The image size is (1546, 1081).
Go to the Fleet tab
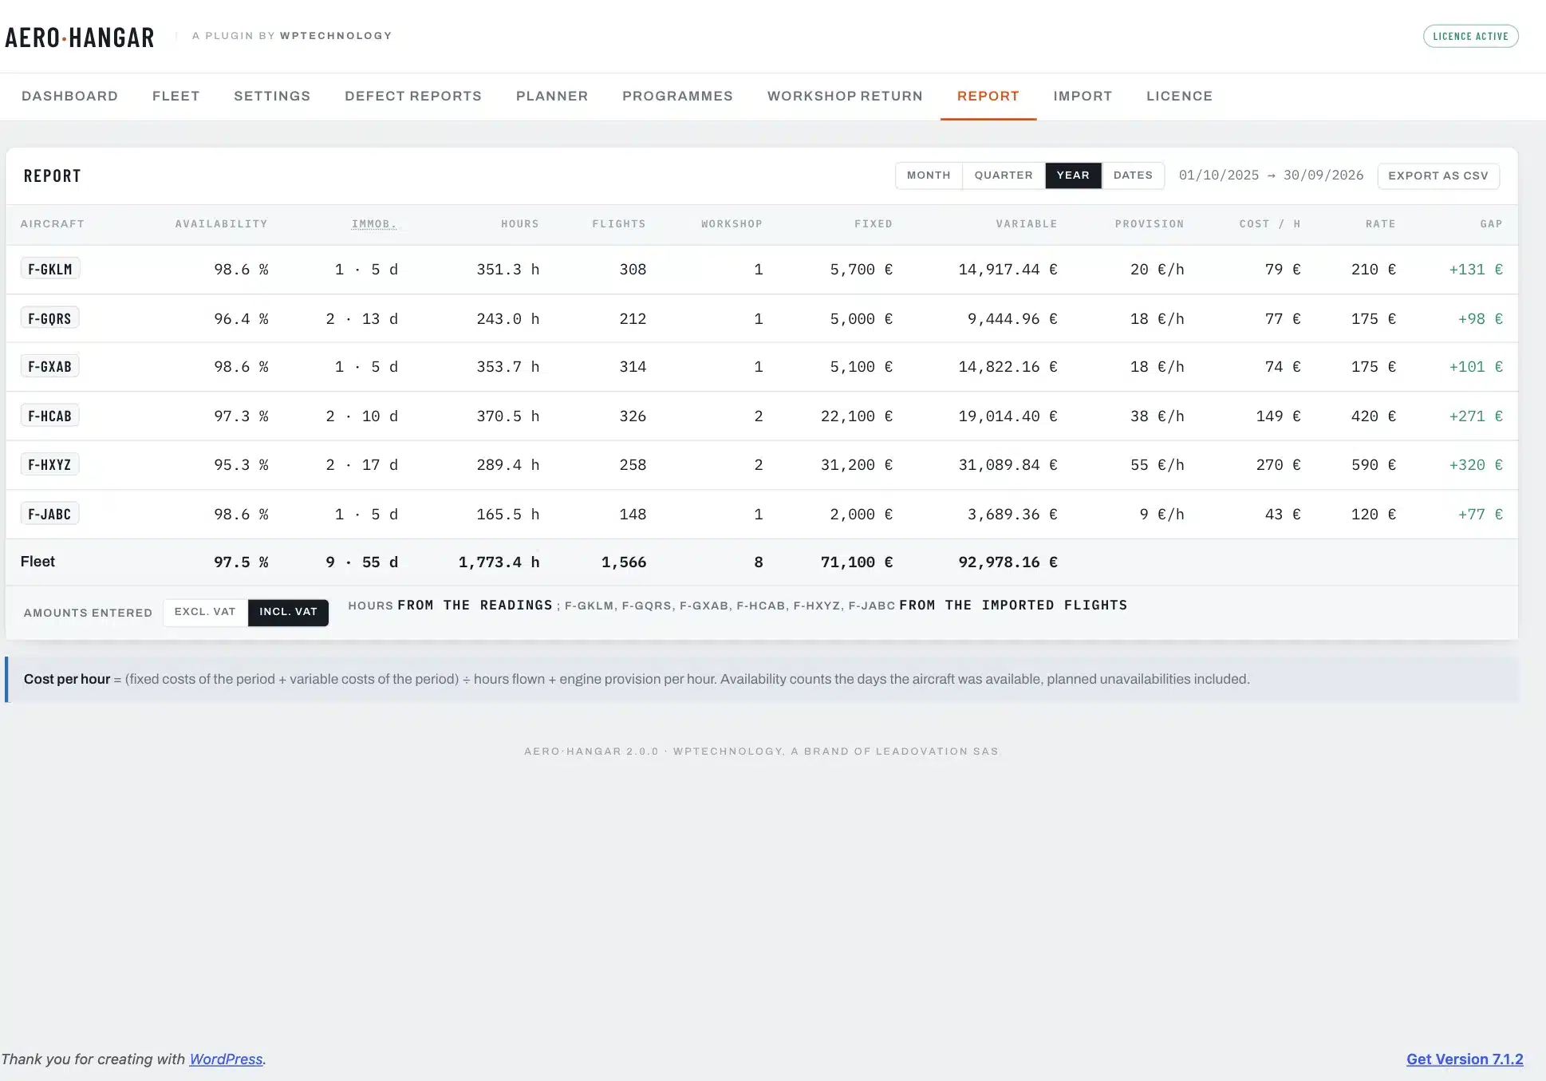click(176, 96)
